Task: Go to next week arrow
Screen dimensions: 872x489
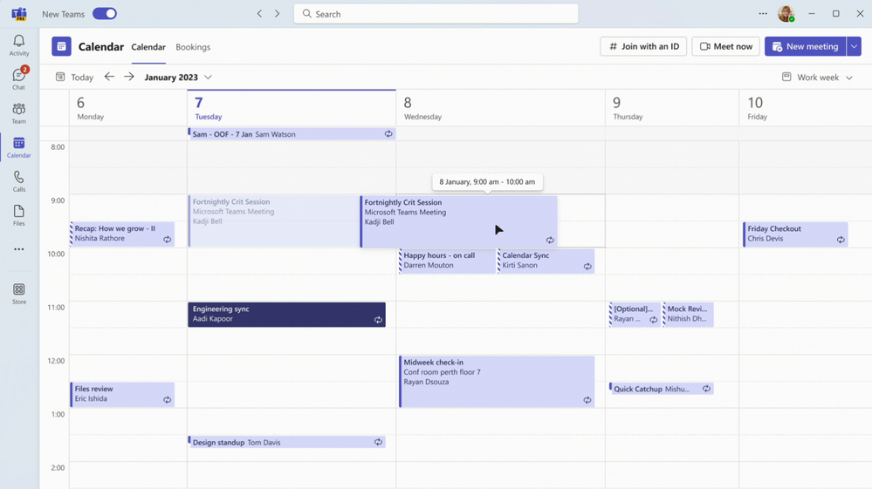Action: tap(129, 77)
